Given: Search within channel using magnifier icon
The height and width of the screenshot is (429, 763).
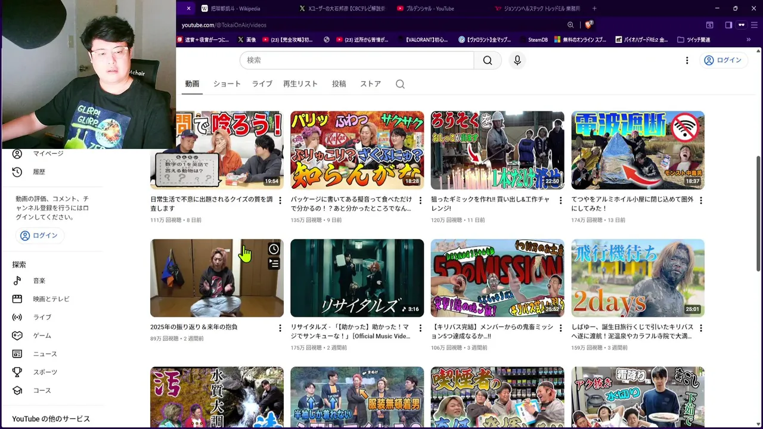Looking at the screenshot, I should pyautogui.click(x=400, y=84).
